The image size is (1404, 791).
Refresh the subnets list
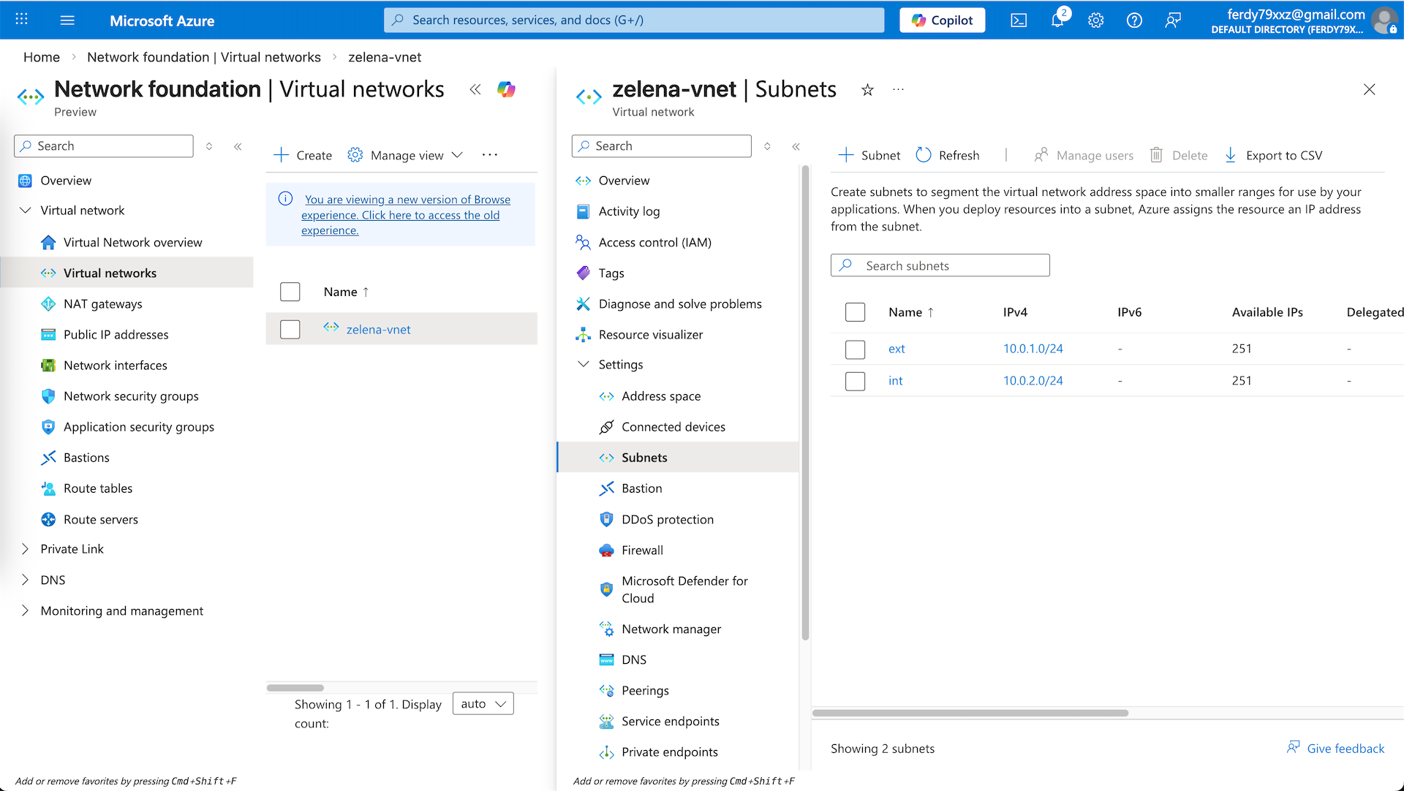[x=948, y=155]
